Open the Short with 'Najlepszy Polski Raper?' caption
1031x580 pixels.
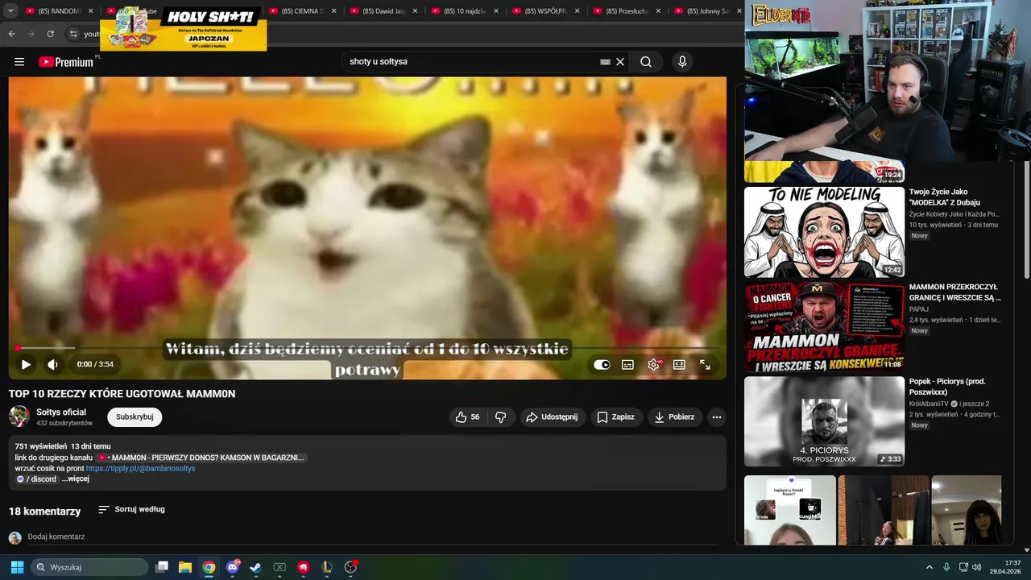coord(789,510)
